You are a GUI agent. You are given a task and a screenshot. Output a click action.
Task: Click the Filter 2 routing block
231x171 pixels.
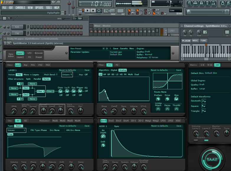(x=50, y=91)
